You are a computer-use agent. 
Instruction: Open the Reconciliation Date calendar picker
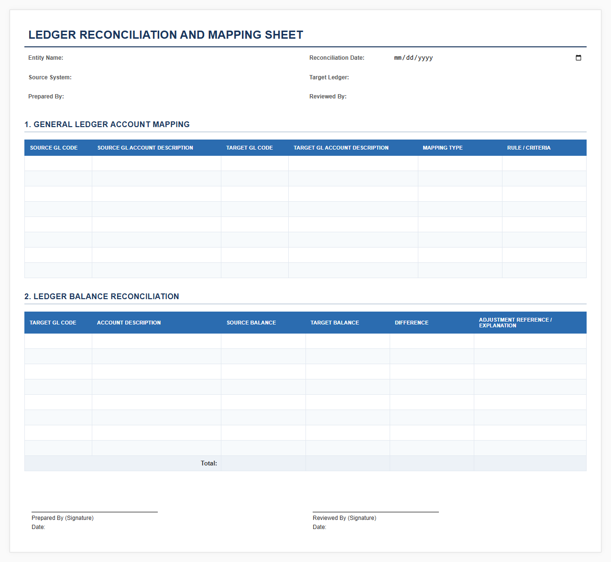(x=578, y=58)
